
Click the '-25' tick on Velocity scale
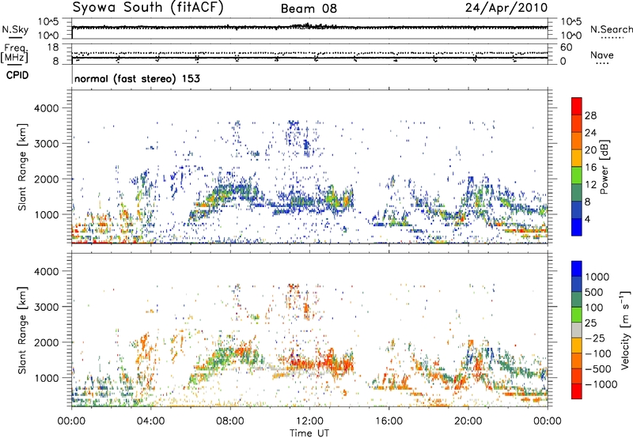click(x=595, y=338)
